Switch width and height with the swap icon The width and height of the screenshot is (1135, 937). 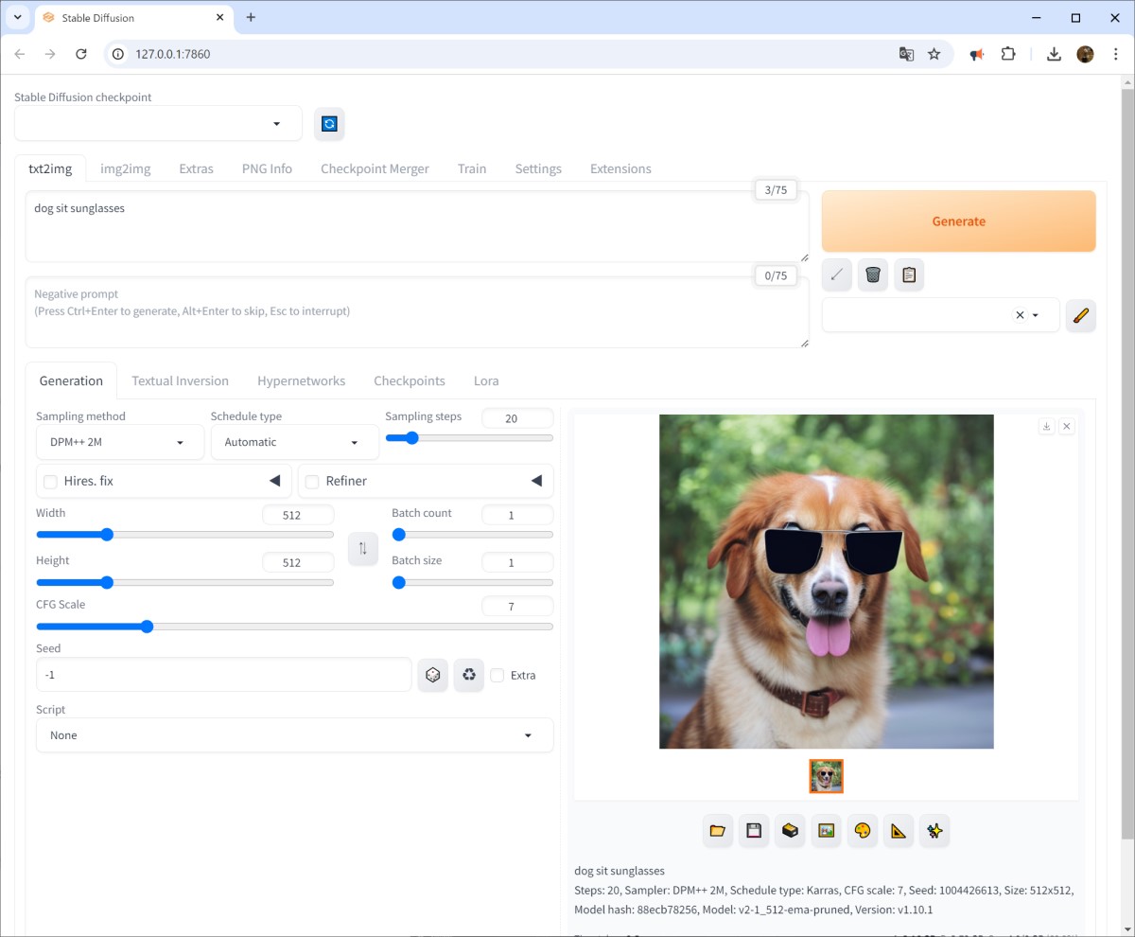pos(363,549)
